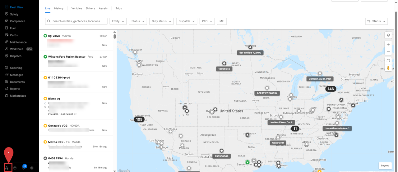
Task: Enter fullscreen map view
Action: point(388,61)
